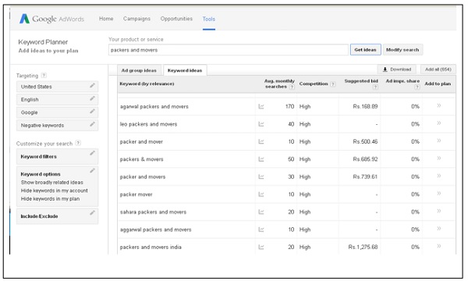Image resolution: width=468 pixels, height=285 pixels.
Task: Download the keyword ideas
Action: click(x=397, y=69)
